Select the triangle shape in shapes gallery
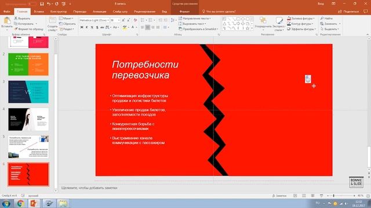371x208 pixels. pyautogui.click(x=224, y=24)
